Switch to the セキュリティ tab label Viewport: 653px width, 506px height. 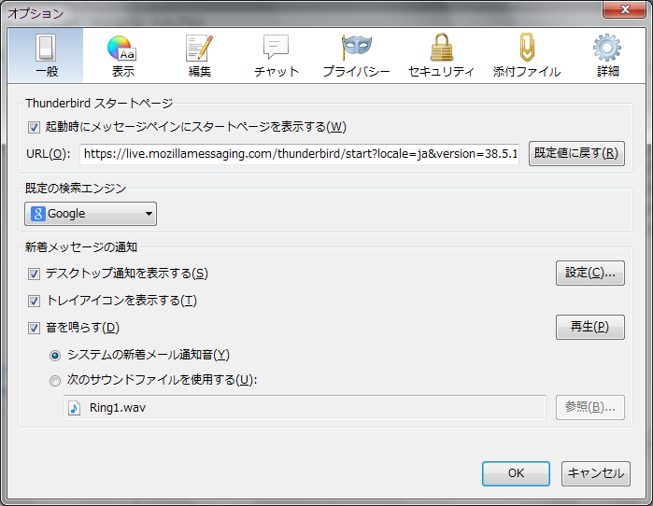pos(442,72)
